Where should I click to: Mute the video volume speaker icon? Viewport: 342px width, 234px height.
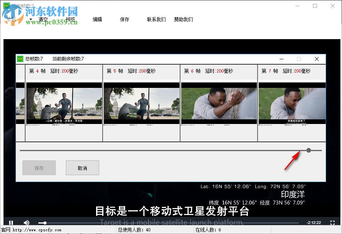coord(26,222)
